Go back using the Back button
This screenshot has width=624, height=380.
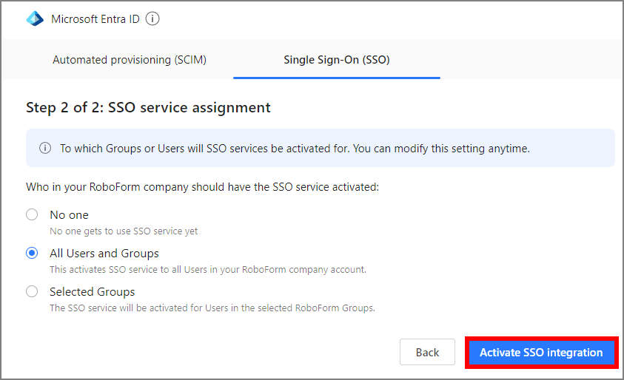[427, 353]
